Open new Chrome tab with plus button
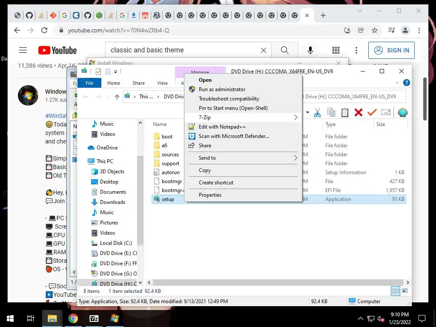This screenshot has height=327, width=436. [323, 15]
